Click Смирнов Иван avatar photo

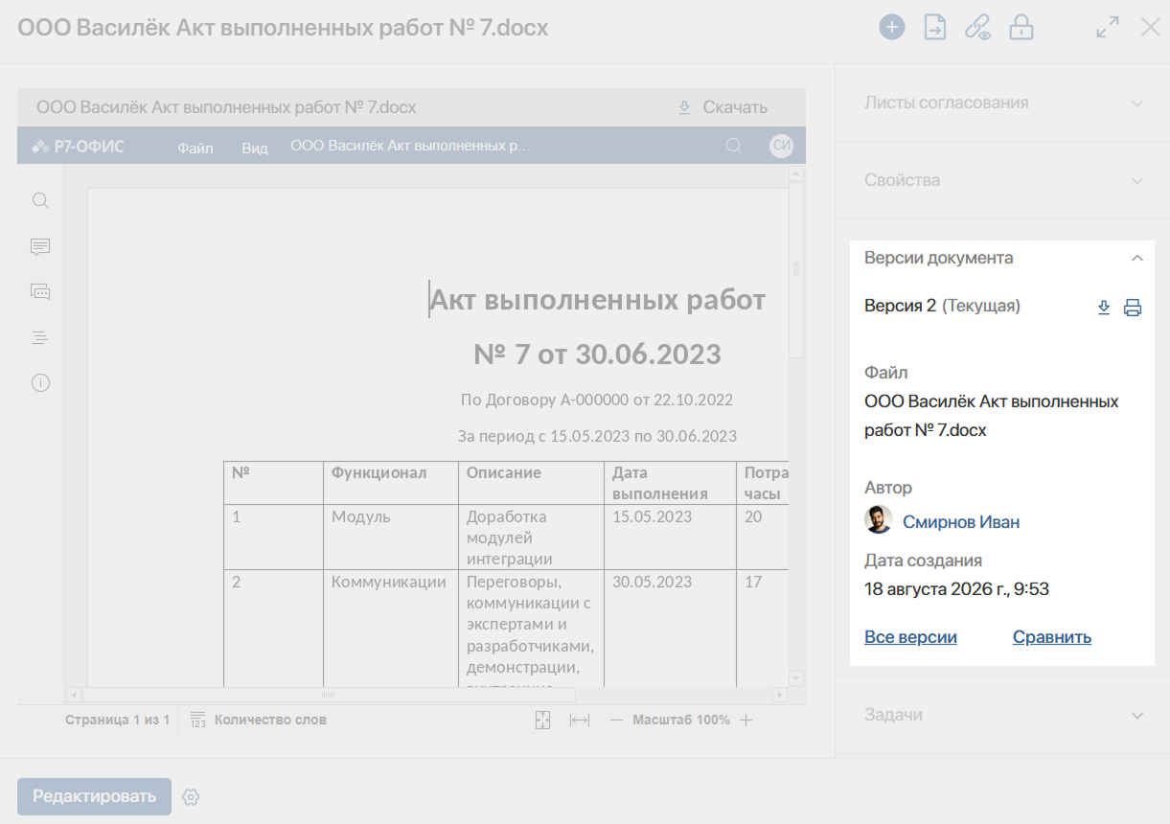pos(879,520)
